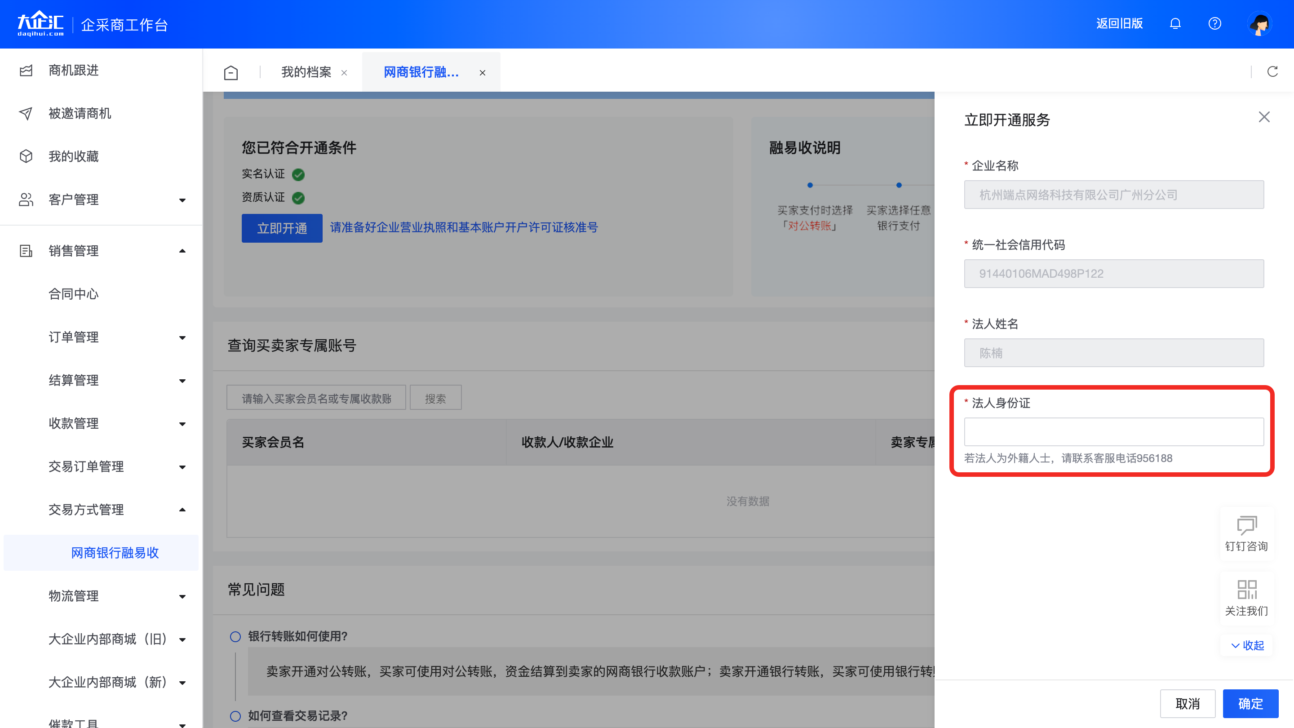Expand 收款管理 submenu arrow

coord(182,424)
